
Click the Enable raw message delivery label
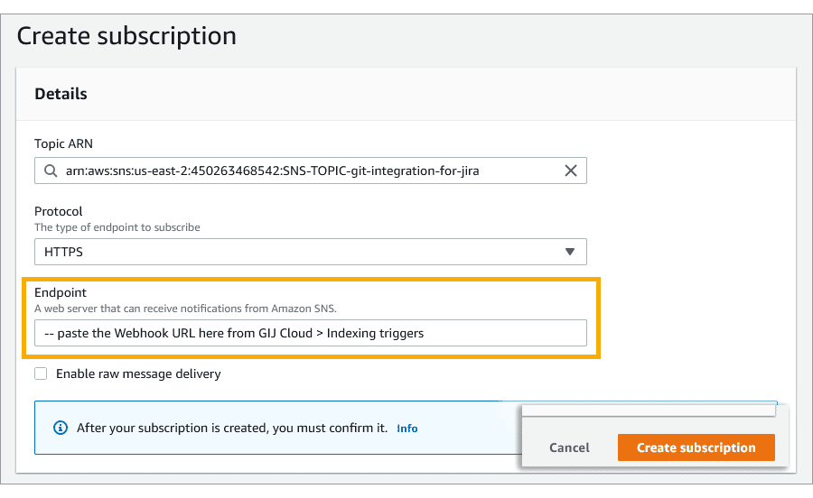(138, 373)
